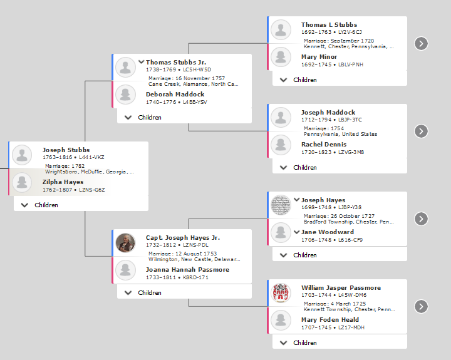Expand ancestors of Joseph Hayes

[422, 219]
